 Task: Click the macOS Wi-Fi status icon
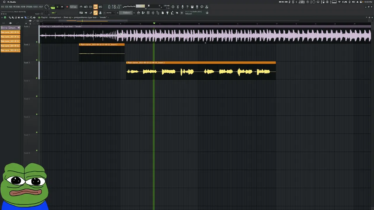[339, 2]
